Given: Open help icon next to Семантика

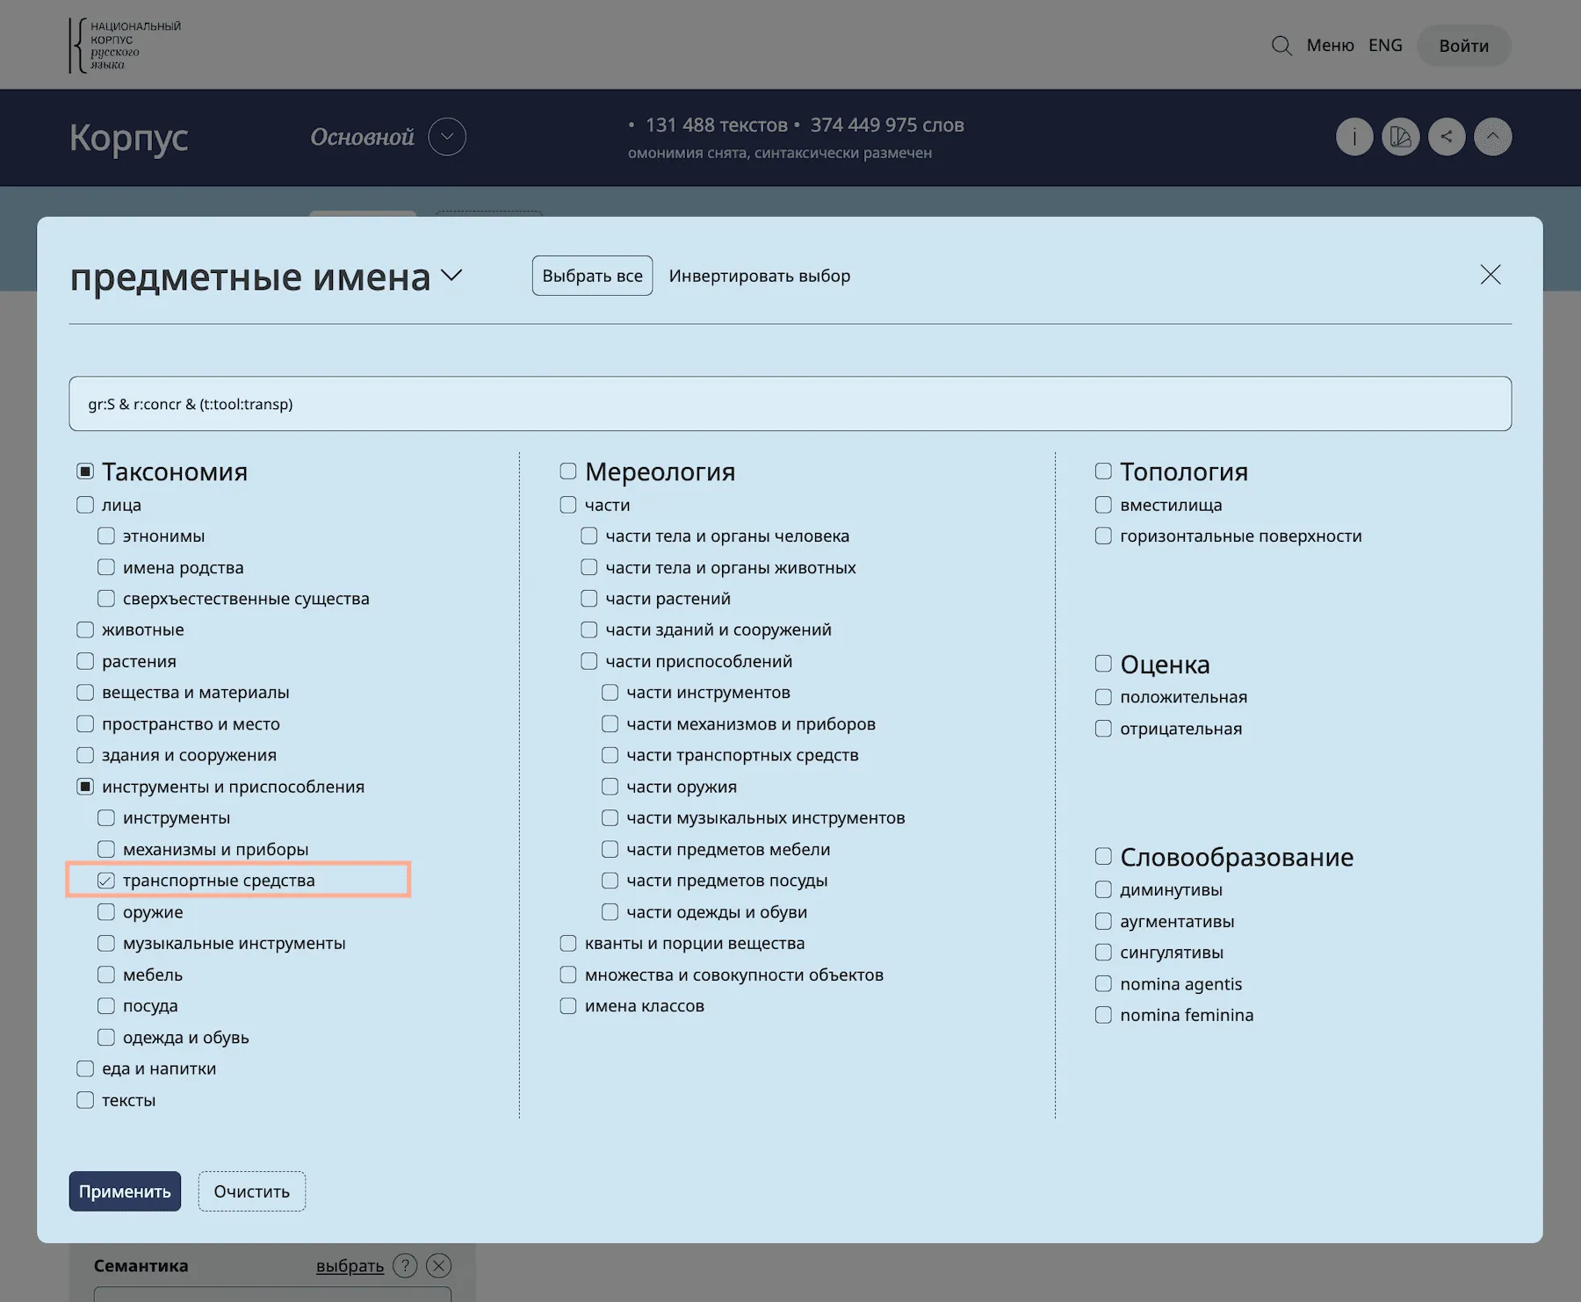Looking at the screenshot, I should (x=405, y=1265).
